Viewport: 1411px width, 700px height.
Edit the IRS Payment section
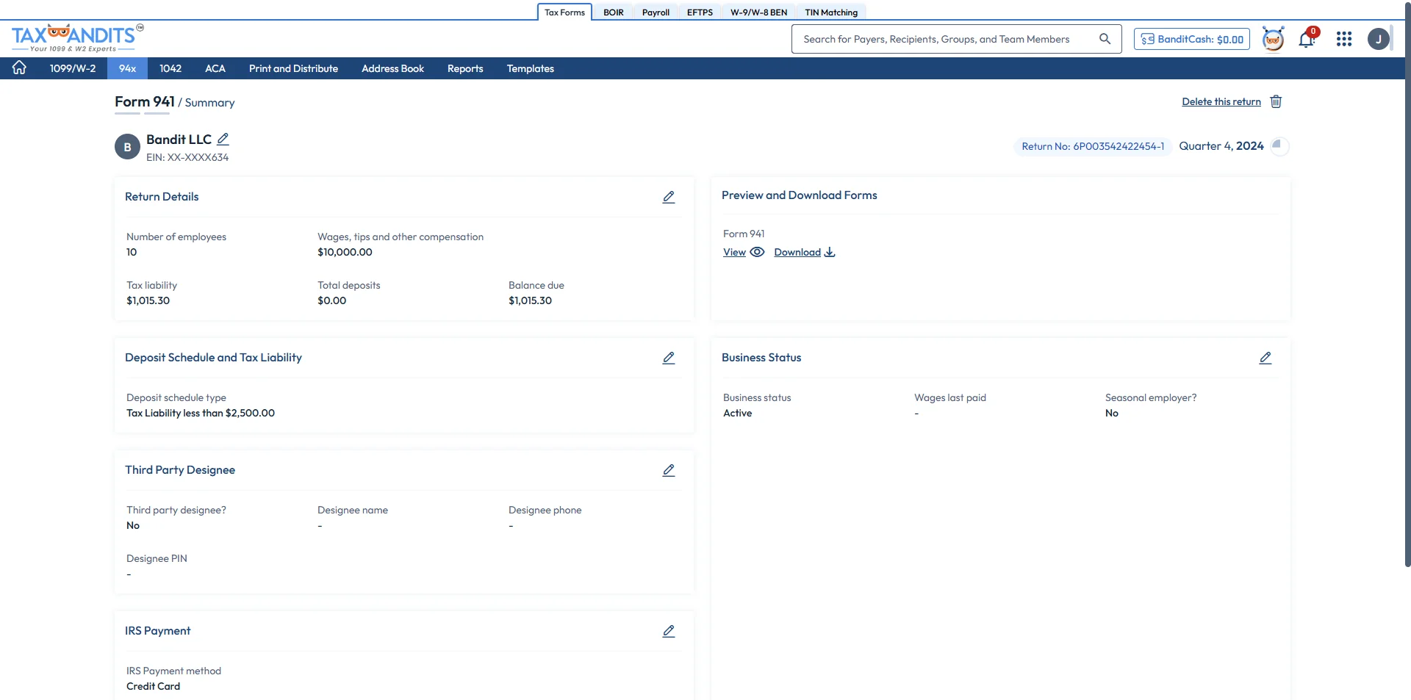669,631
